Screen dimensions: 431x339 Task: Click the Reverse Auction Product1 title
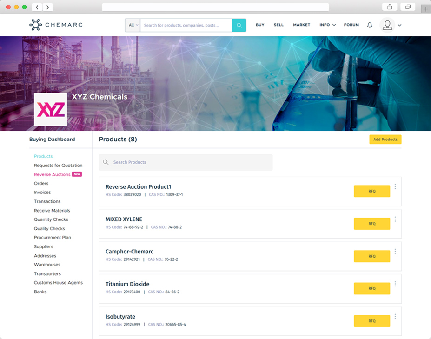(138, 186)
